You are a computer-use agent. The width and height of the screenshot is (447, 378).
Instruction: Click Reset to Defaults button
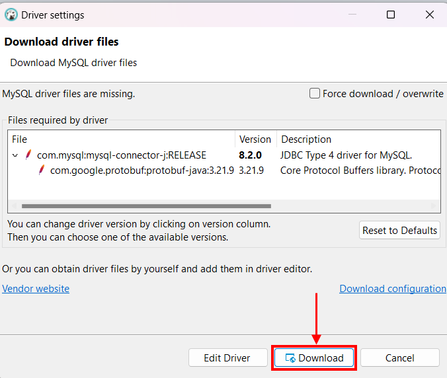tap(399, 230)
